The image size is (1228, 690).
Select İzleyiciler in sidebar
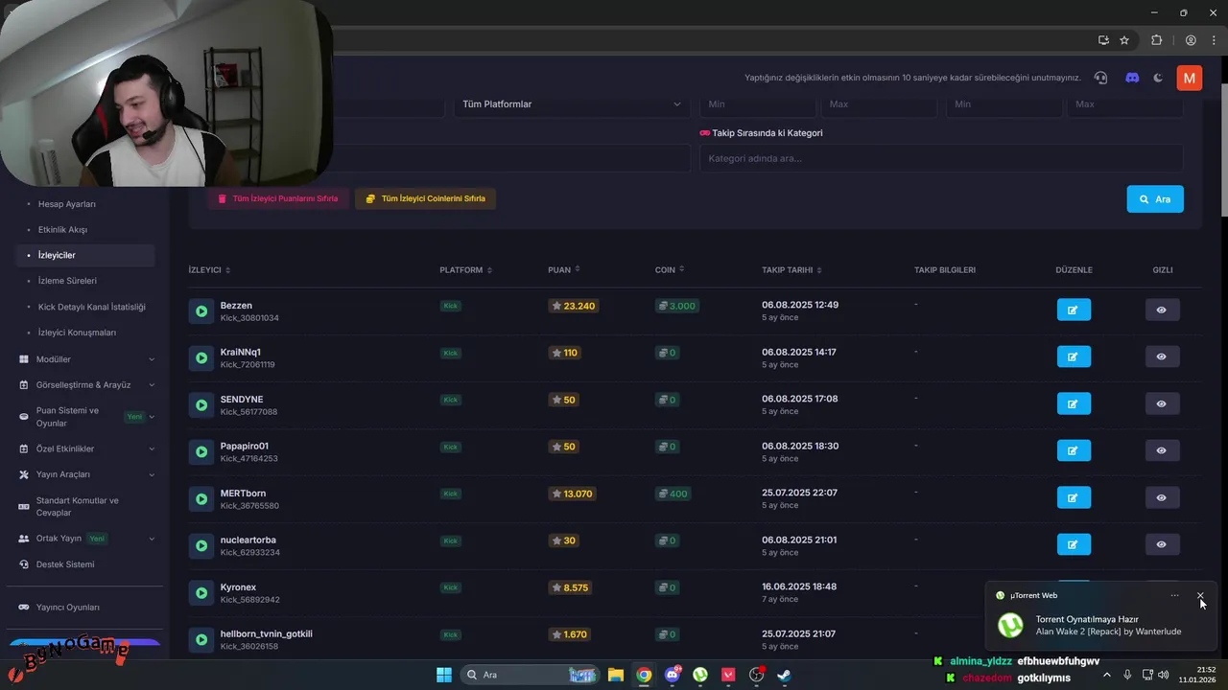click(x=84, y=256)
